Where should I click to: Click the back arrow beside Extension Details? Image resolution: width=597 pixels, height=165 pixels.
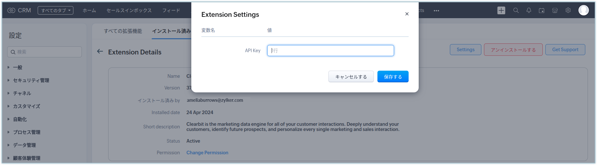[x=100, y=52]
